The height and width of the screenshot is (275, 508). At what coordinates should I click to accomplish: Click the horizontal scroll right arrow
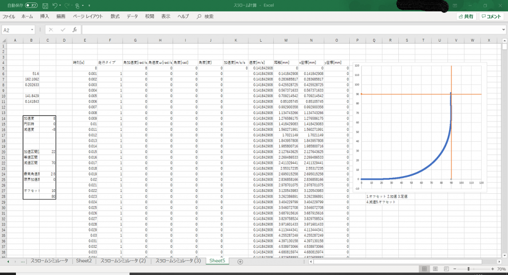[x=499, y=262]
